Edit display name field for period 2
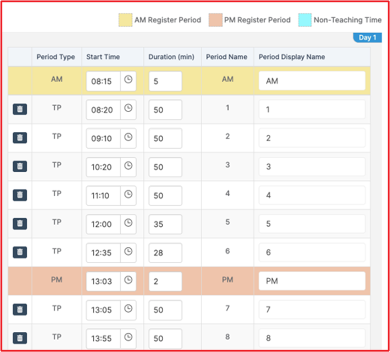This screenshot has height=352, width=390. pos(312,138)
